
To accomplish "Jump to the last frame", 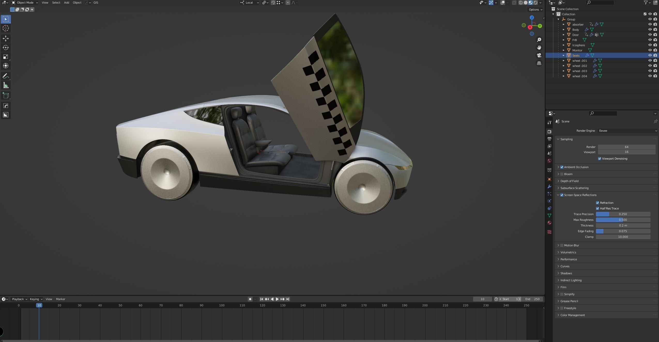I will (x=288, y=299).
